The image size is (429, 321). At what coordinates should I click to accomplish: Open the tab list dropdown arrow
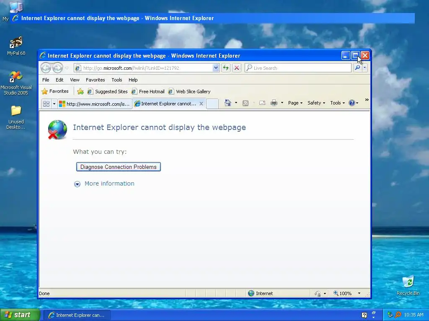(x=54, y=104)
